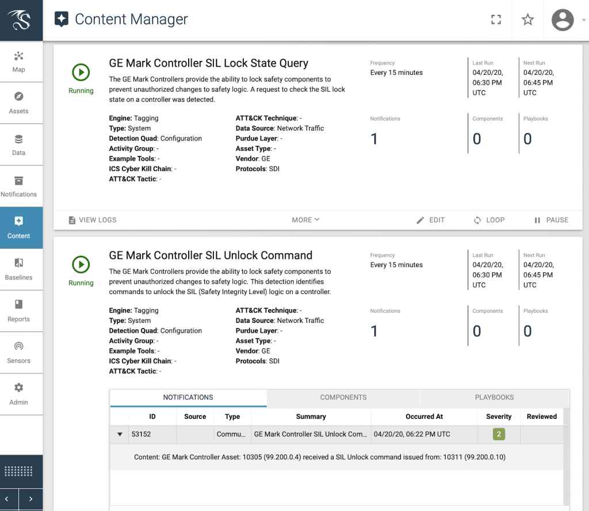Screen dimensions: 589x511
Task: Click components count 0 for Lock State Query
Action: coord(477,139)
